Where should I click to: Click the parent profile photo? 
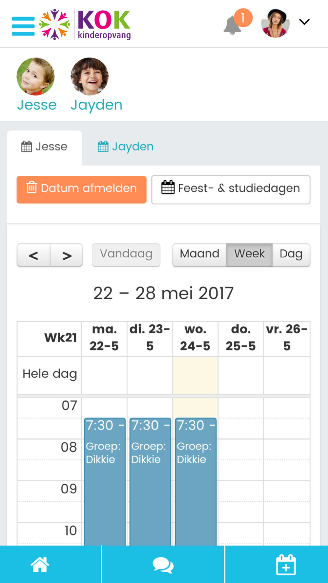[275, 23]
